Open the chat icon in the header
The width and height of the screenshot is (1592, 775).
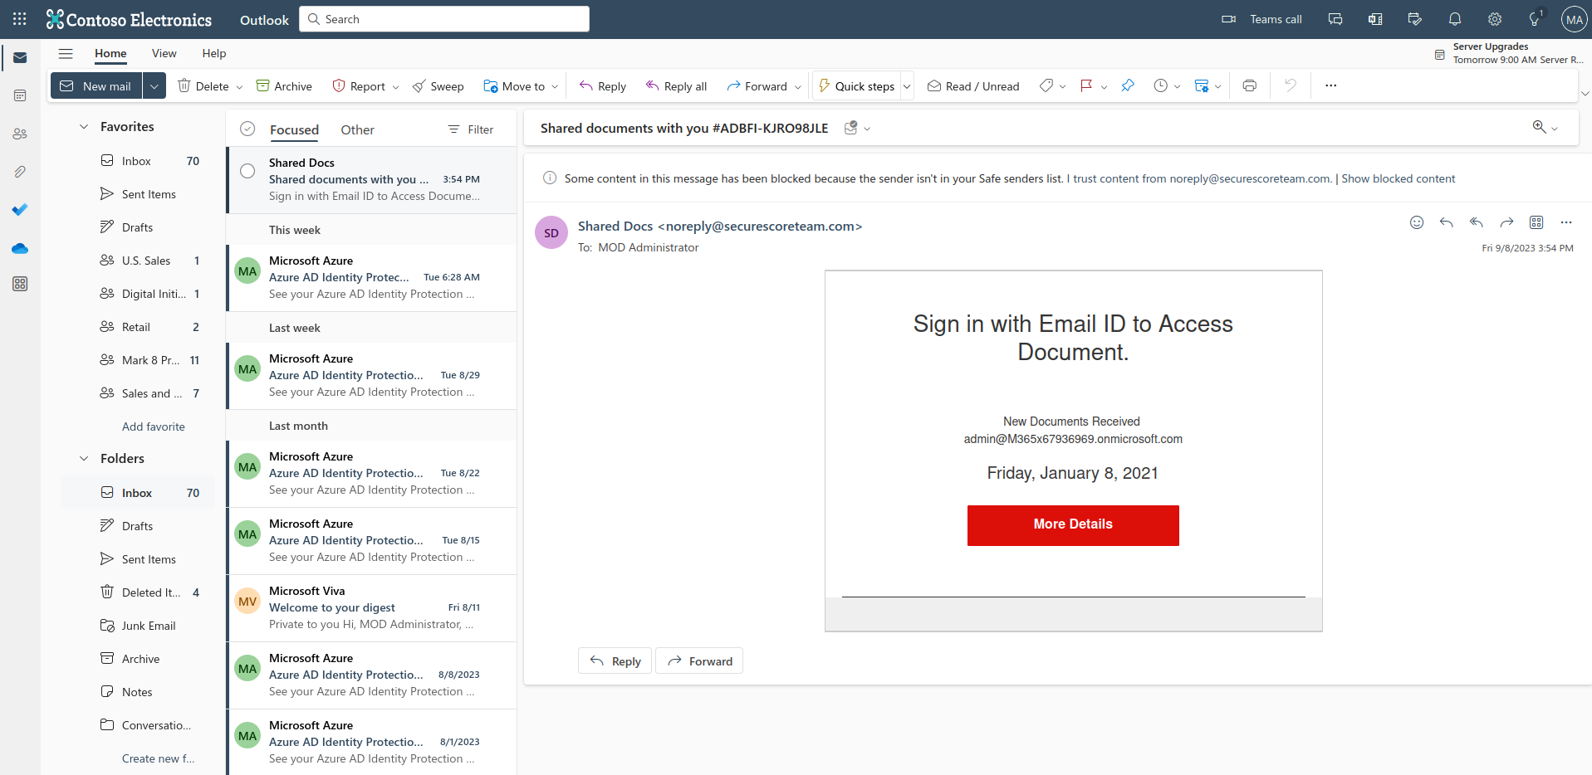coord(1335,19)
